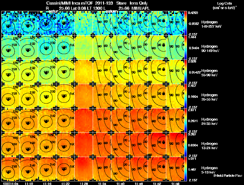244x185 pixels.
Task: Click the 'Hydrogen 13-24 keV' row label
Action: [x=210, y=146]
